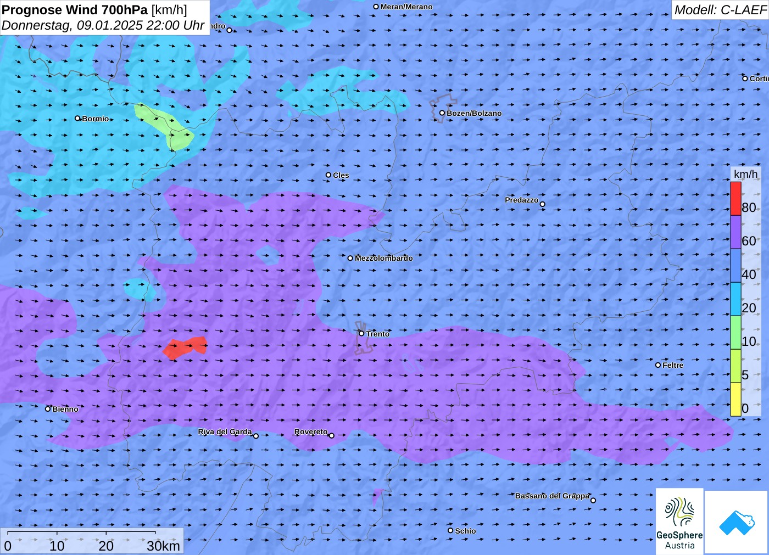Screen dimensions: 769x555
Task: Click the GeoSphere Austria logo
Action: pyautogui.click(x=679, y=520)
